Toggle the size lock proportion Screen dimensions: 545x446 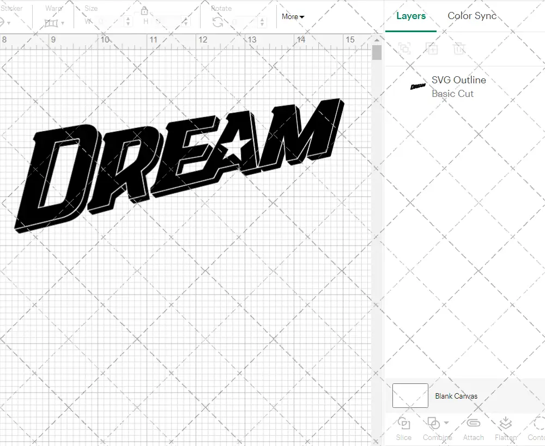pyautogui.click(x=145, y=11)
